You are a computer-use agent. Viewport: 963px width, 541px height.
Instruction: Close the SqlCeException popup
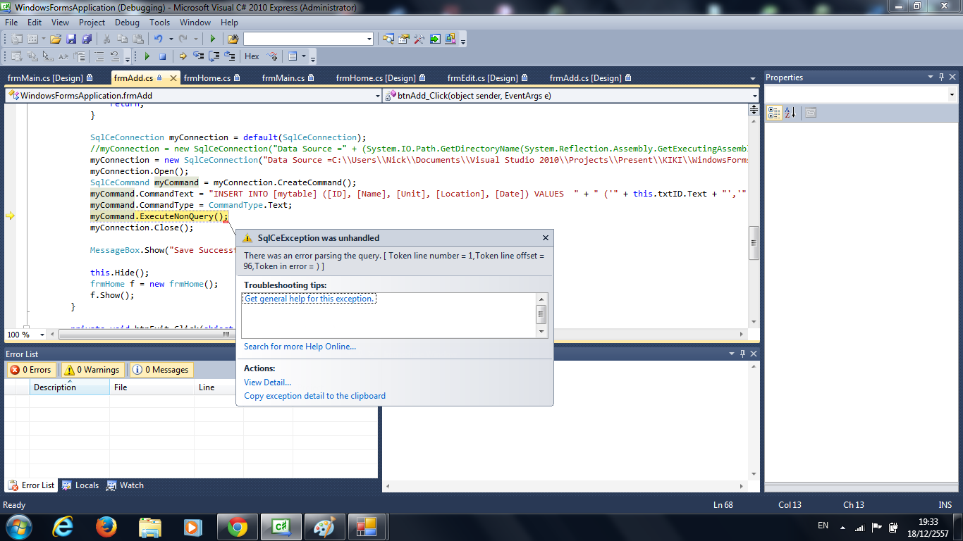click(x=545, y=238)
